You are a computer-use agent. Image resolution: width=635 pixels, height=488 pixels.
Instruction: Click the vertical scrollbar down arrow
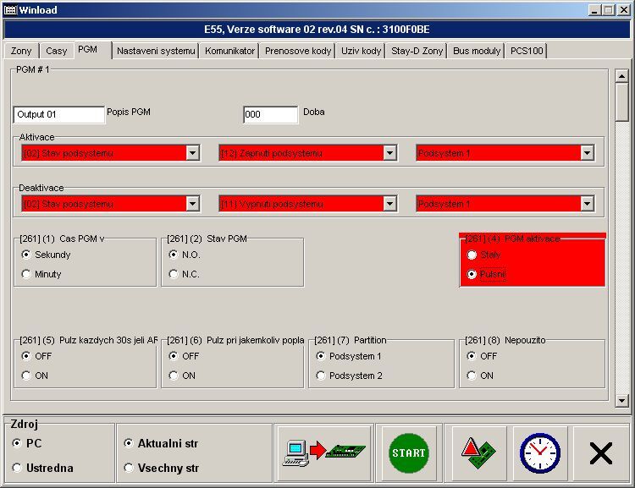(622, 400)
